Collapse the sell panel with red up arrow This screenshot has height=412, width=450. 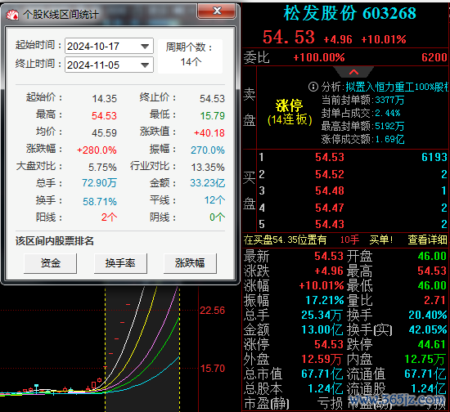click(353, 72)
